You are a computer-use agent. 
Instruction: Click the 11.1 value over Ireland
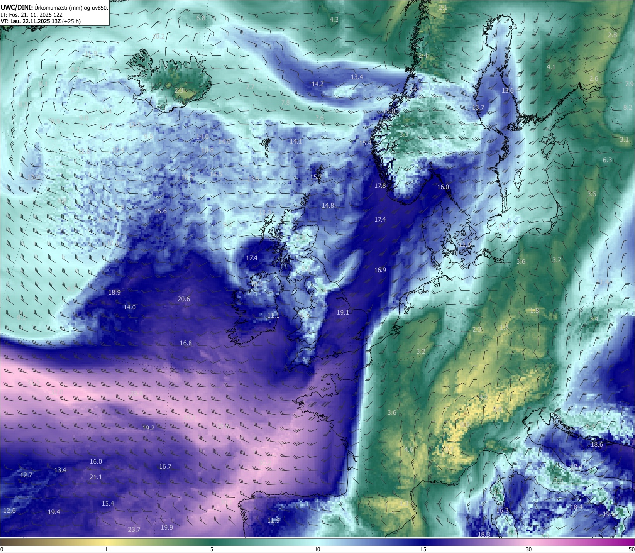(x=273, y=315)
